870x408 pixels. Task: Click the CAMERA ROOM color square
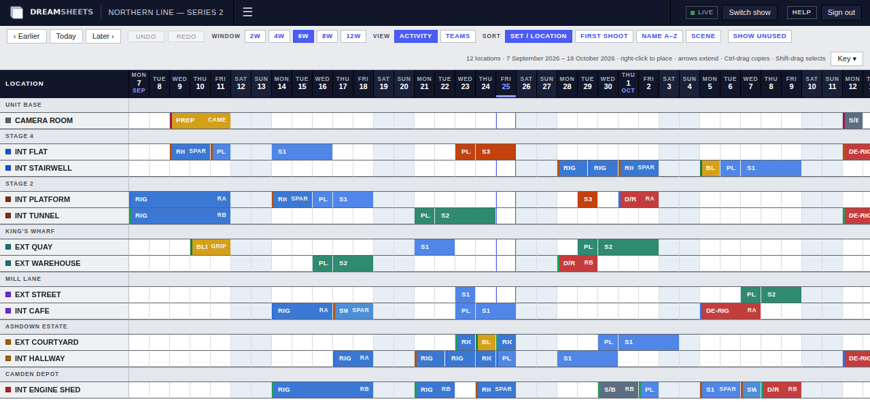[x=8, y=120]
